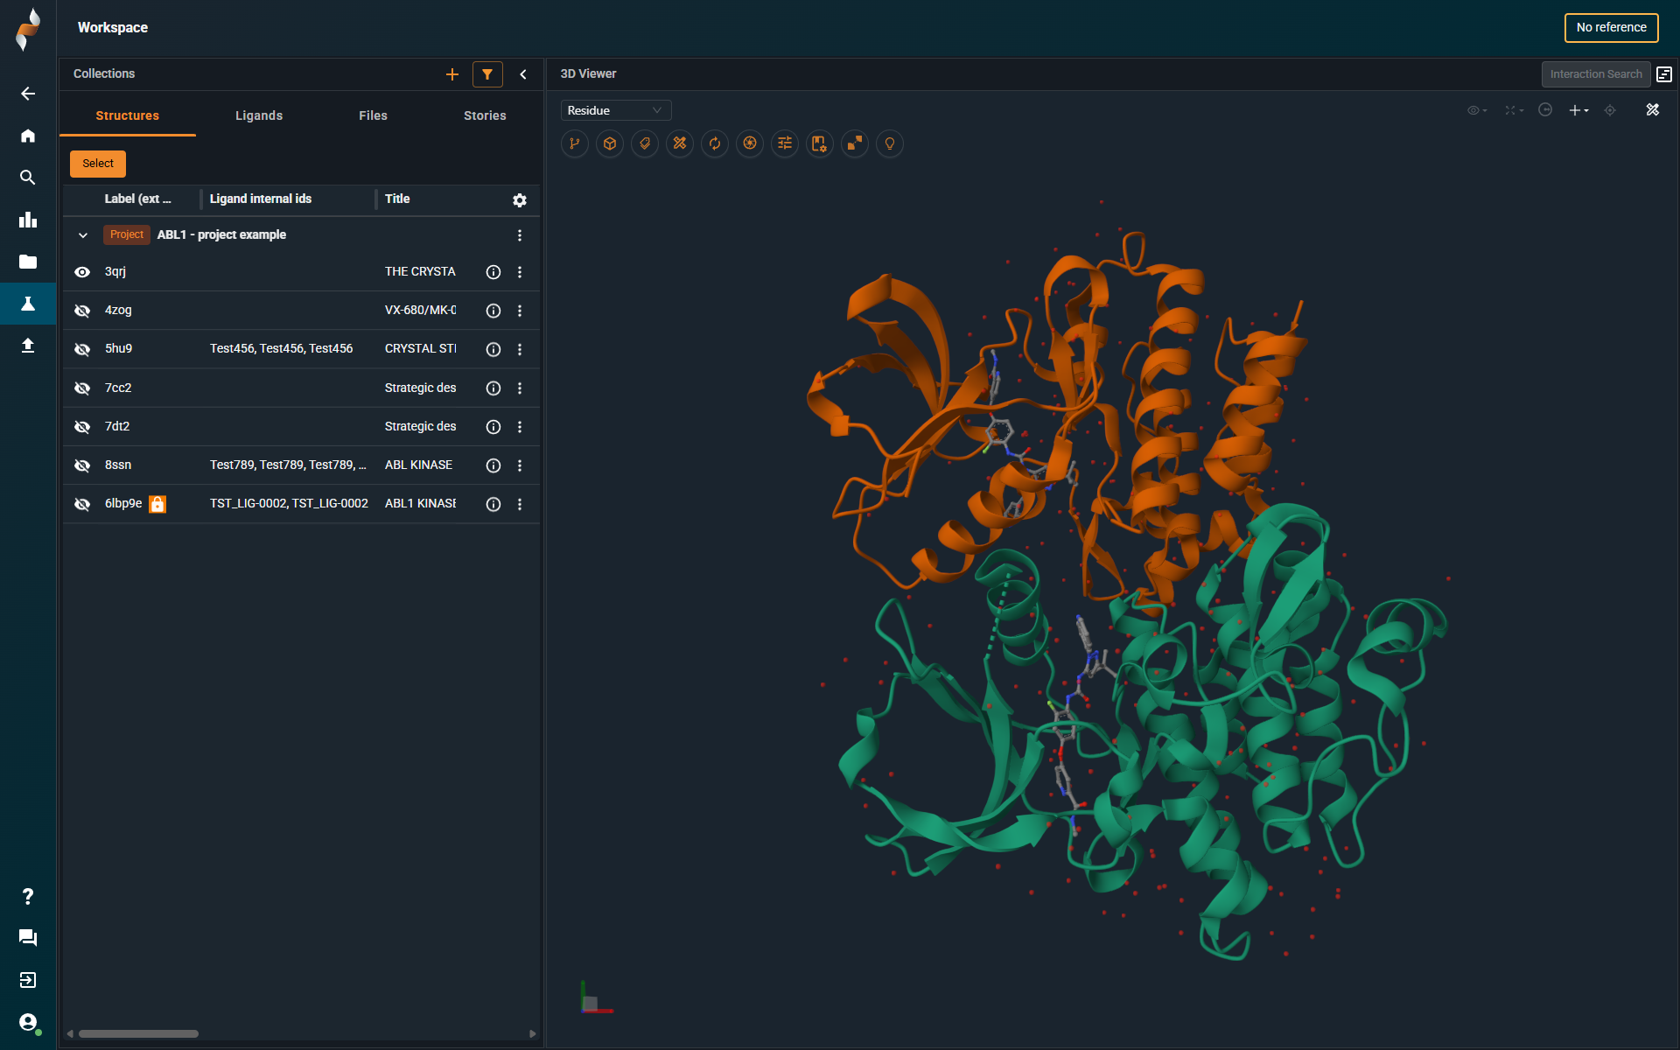This screenshot has width=1680, height=1050.
Task: Open the collections filter funnel icon
Action: pyautogui.click(x=487, y=74)
